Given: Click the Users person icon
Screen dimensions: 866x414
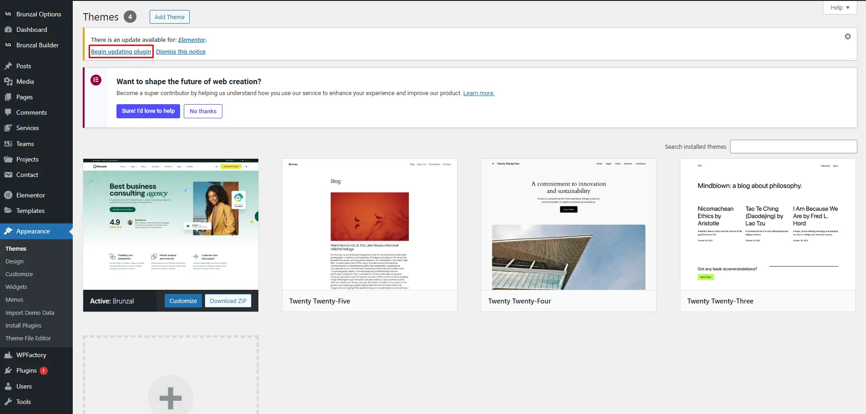Looking at the screenshot, I should (8, 386).
